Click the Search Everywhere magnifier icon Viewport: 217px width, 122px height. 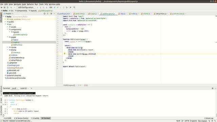point(74,7)
